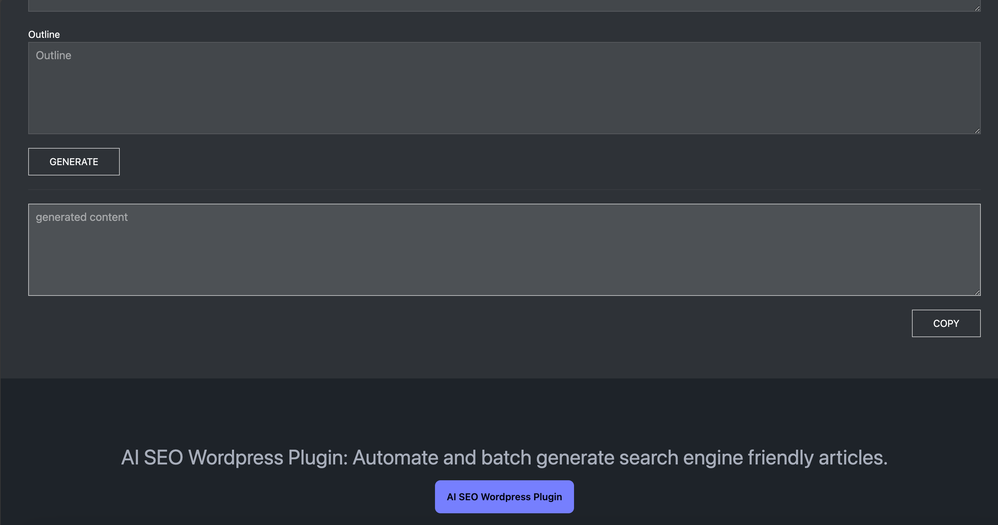Click the AI SEO Wordpress Plugin headline
Viewport: 998px width, 525px height.
click(504, 457)
